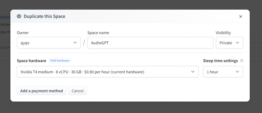Click Add a payment method button

[42, 91]
